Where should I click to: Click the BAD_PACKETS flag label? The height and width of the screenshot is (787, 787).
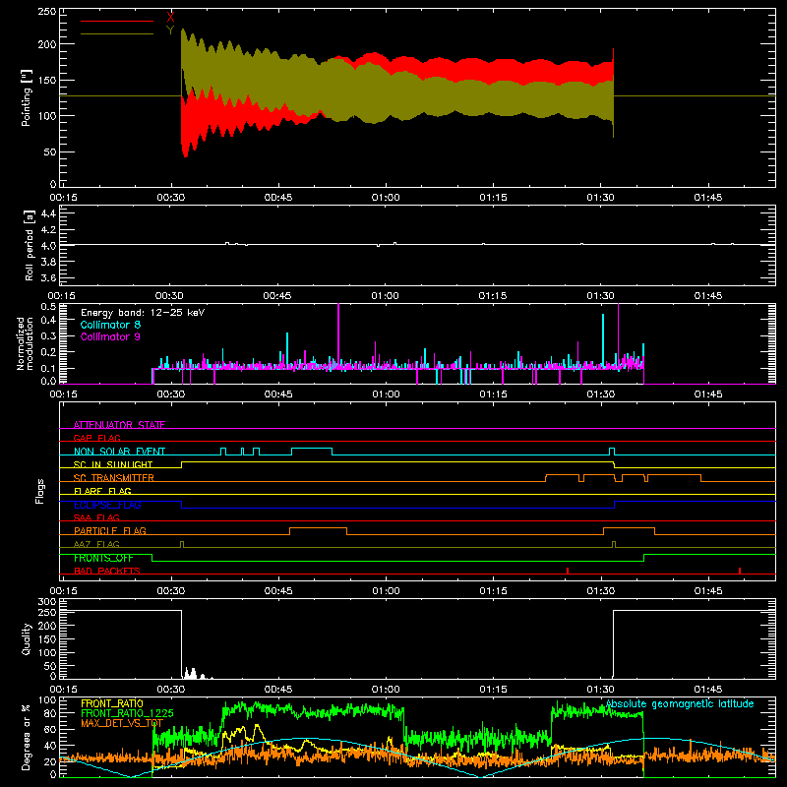107,571
